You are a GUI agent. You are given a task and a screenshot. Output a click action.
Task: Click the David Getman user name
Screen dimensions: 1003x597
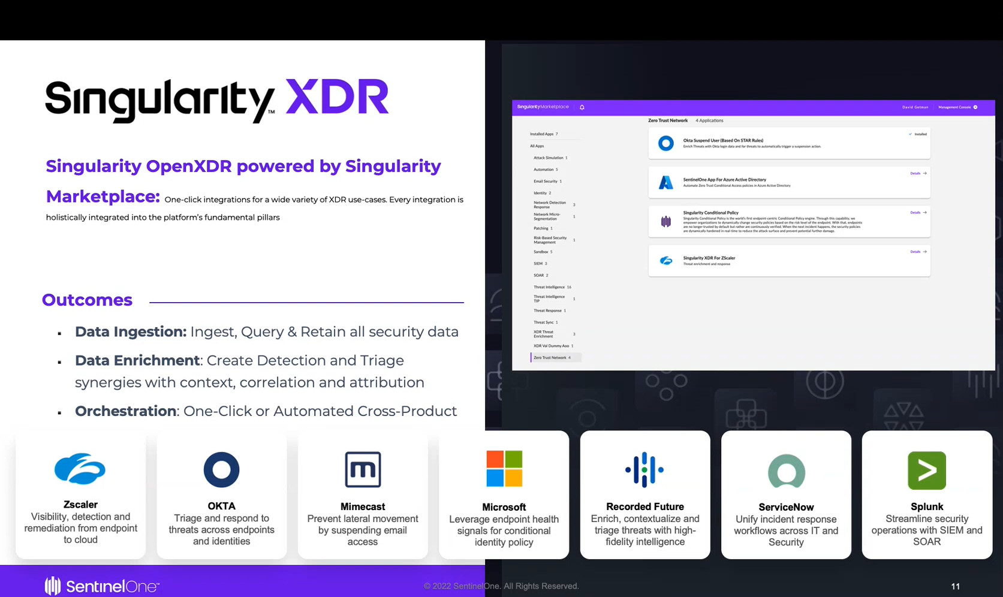point(915,107)
